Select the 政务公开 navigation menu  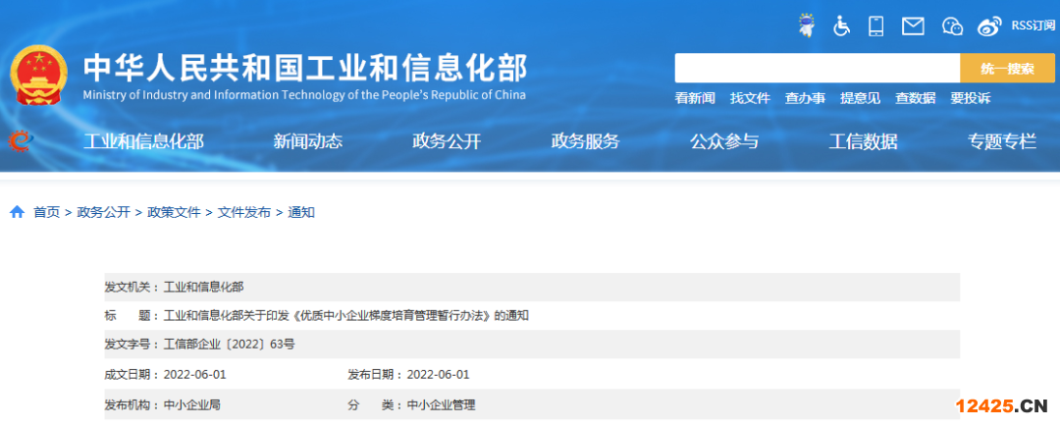(447, 141)
